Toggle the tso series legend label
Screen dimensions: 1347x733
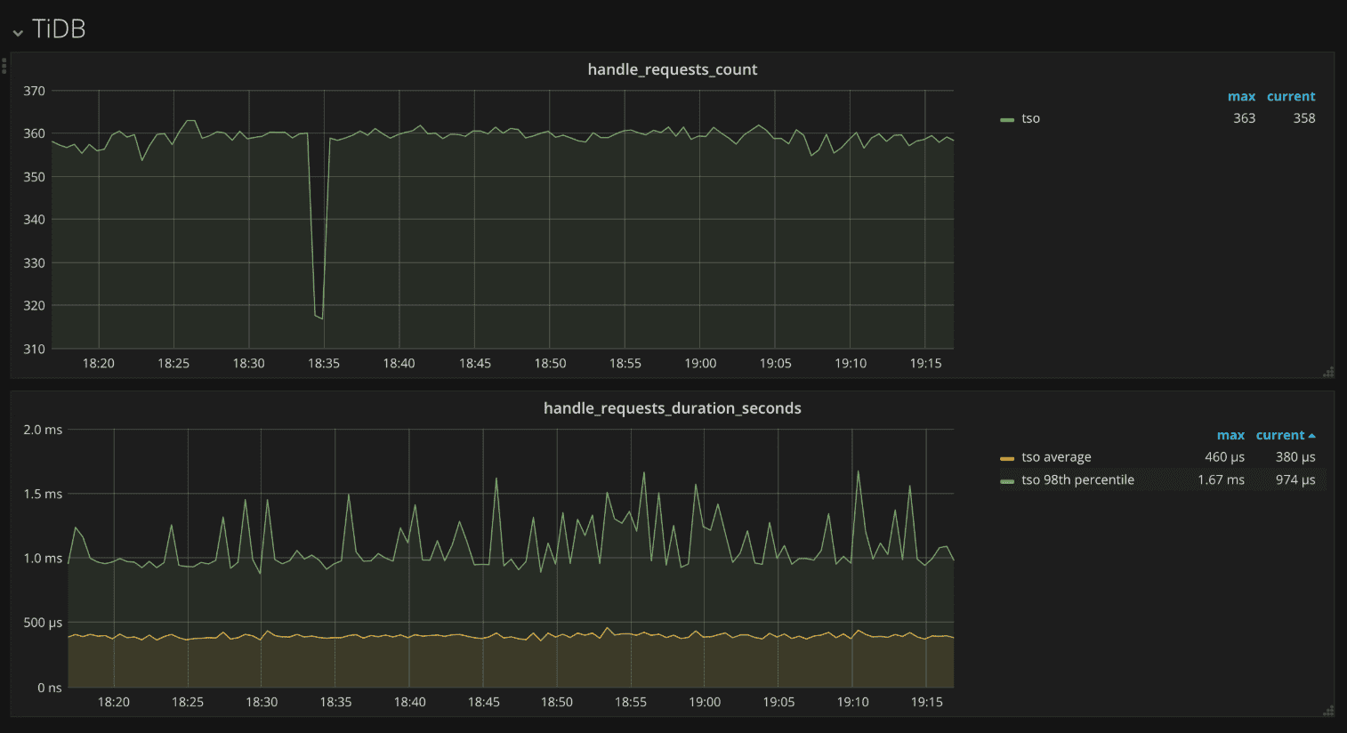pos(1030,118)
